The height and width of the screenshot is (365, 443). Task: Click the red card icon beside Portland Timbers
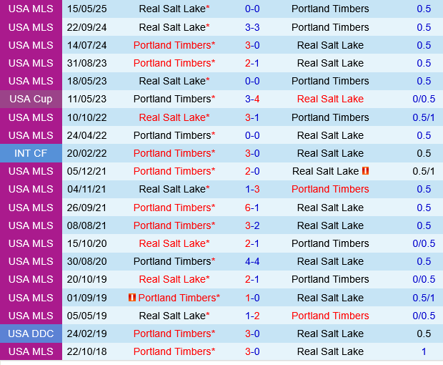(x=131, y=298)
